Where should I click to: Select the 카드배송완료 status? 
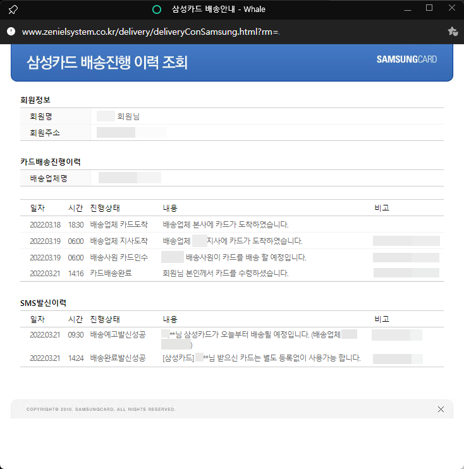(111, 273)
